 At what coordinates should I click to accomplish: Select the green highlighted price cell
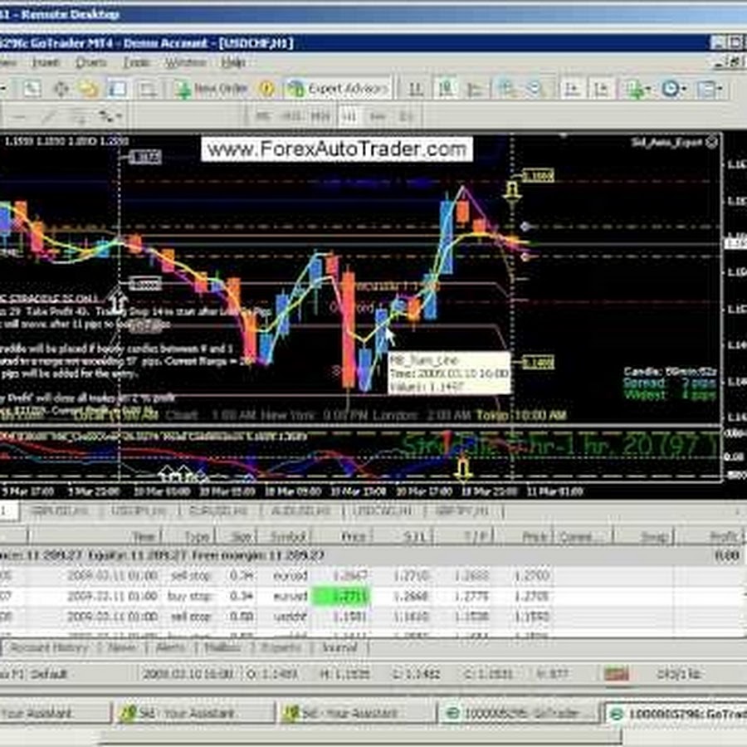(340, 596)
